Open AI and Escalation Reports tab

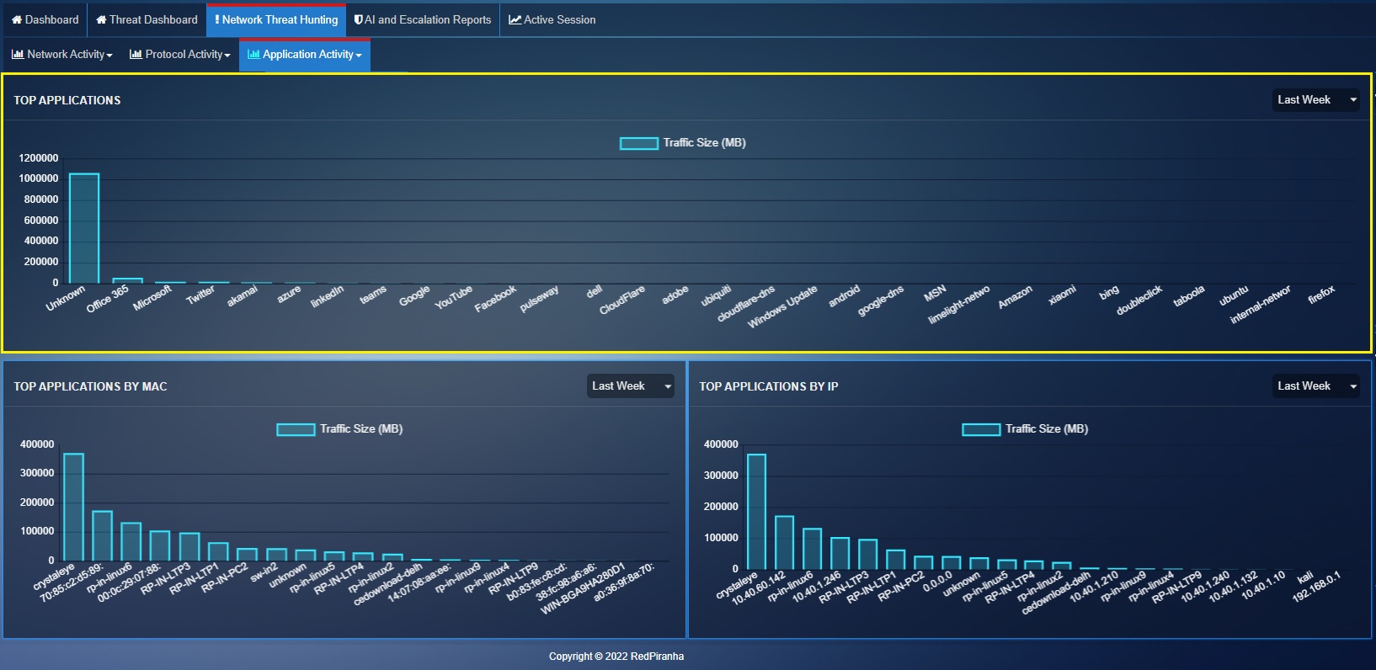pyautogui.click(x=423, y=19)
